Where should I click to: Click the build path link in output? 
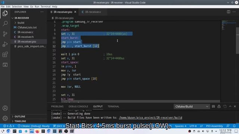coord(150,118)
